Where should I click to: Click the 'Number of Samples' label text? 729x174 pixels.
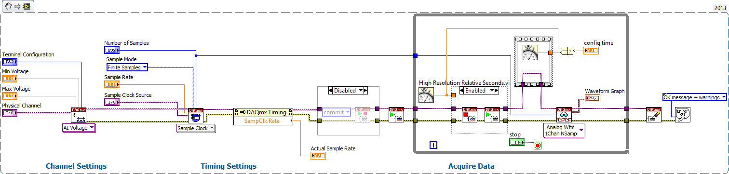[x=126, y=43]
